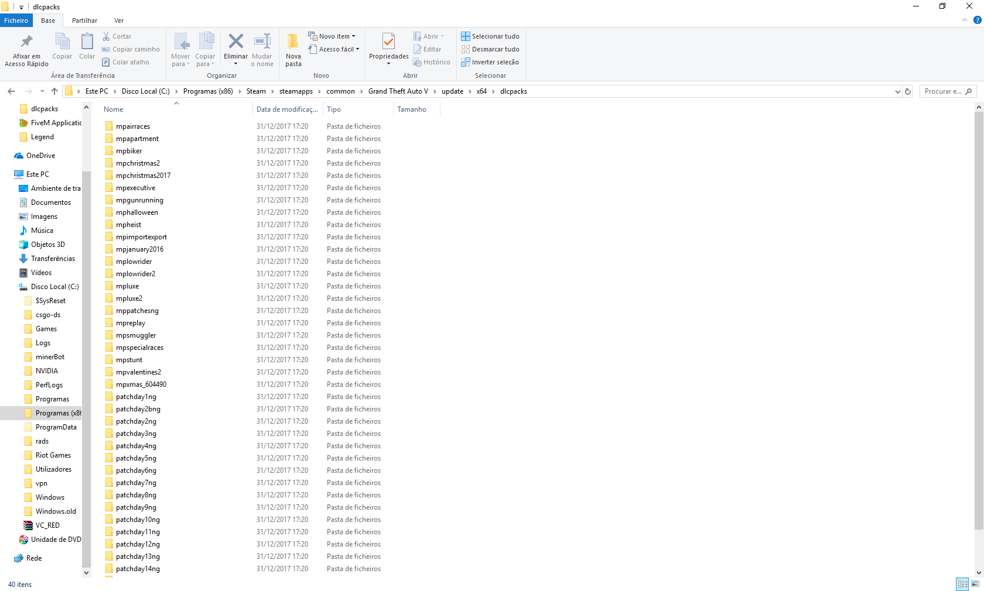Select the patchday14ng folder
This screenshot has height=591, width=984.
point(138,569)
